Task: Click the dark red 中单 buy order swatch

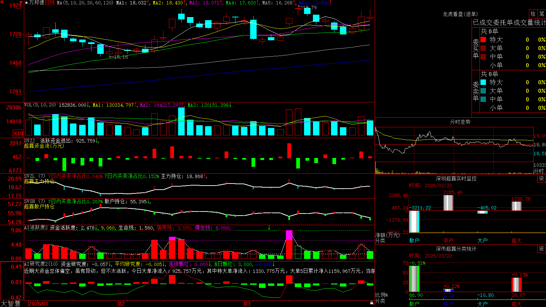Action: tap(483, 57)
